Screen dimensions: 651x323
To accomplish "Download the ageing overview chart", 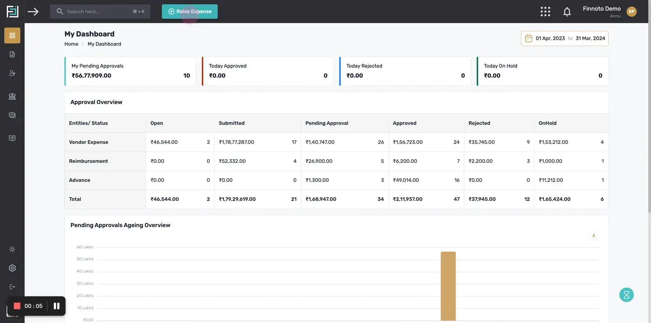I will click(x=594, y=235).
